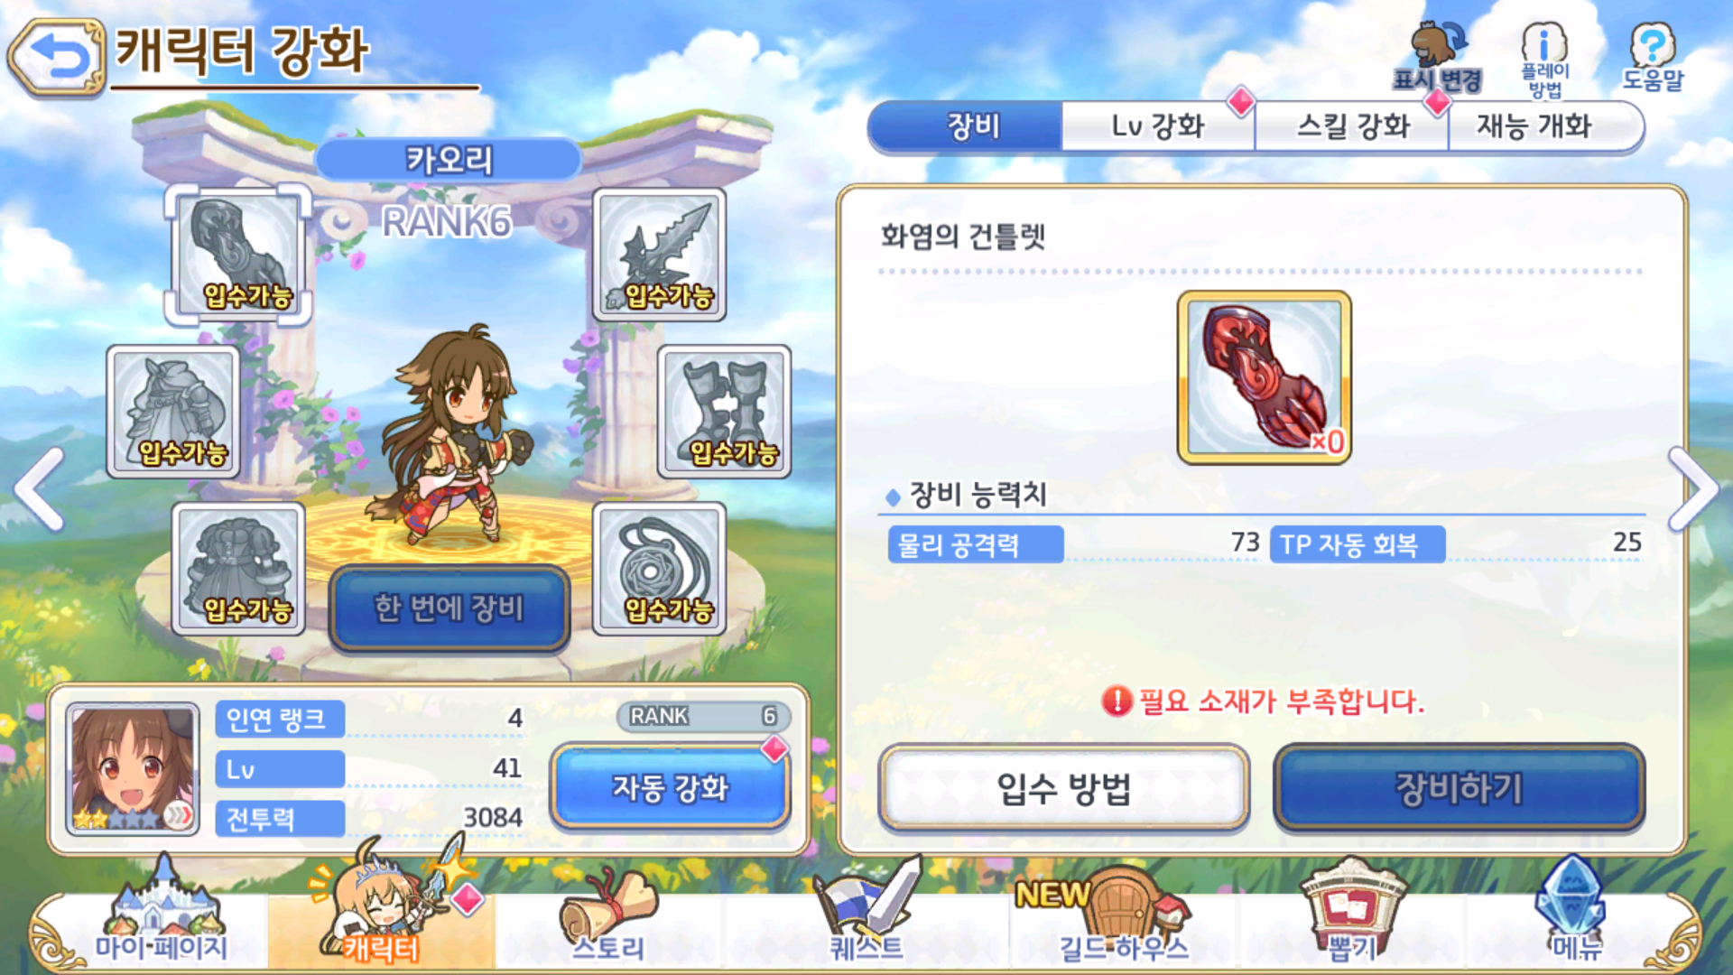Click the red Flame Gauntlet item image
Viewport: 1733px width, 975px height.
[1264, 377]
